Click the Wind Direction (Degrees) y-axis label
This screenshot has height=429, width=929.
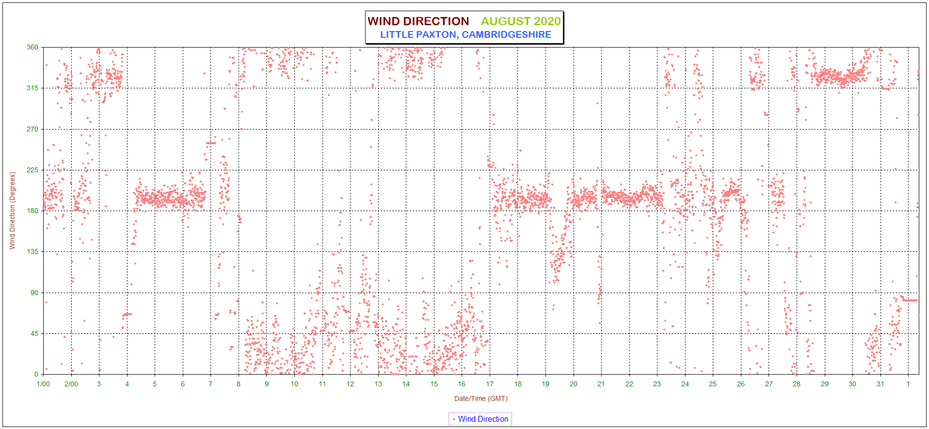pos(12,211)
